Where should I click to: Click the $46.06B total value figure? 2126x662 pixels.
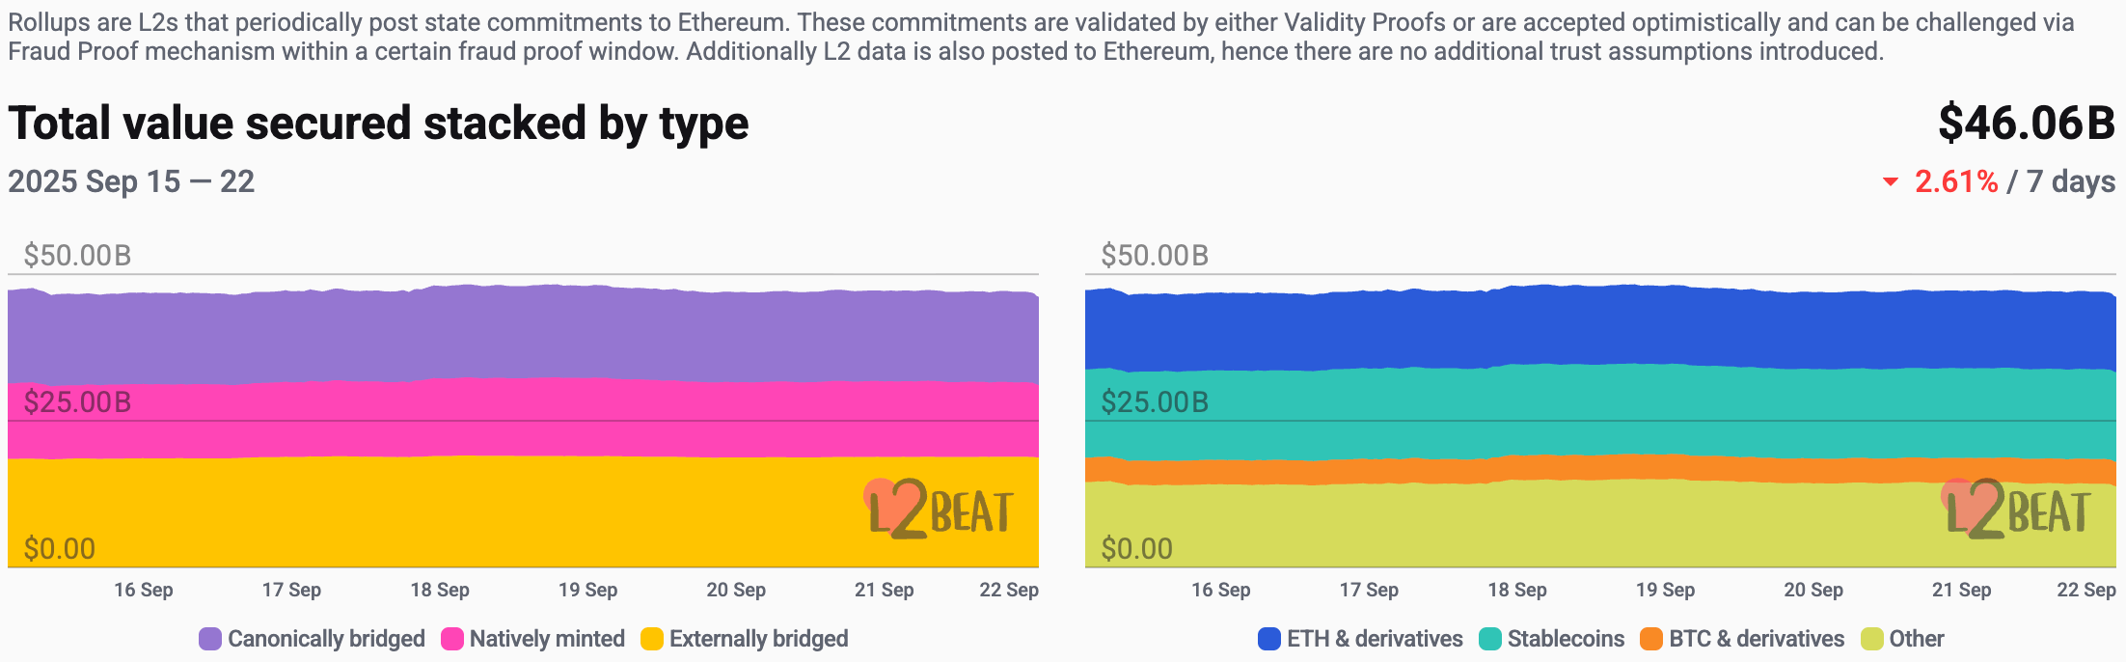click(x=2027, y=124)
